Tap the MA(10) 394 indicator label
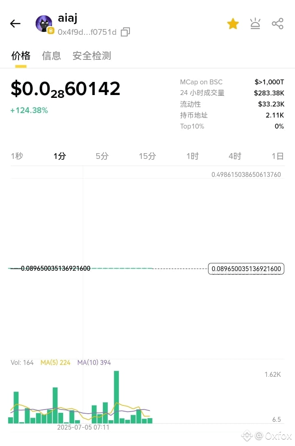 pyautogui.click(x=94, y=362)
